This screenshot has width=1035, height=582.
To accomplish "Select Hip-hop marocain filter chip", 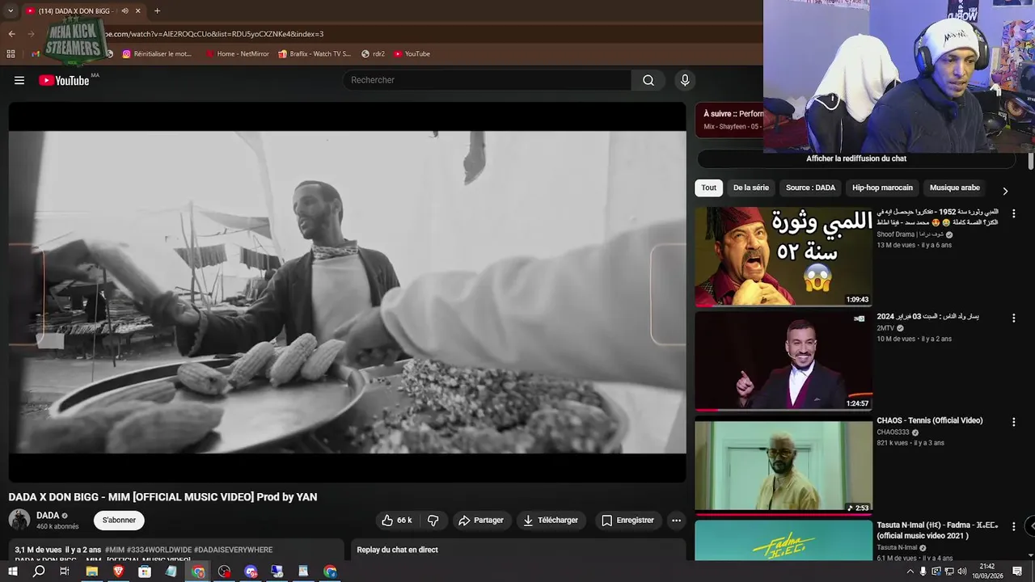I will coord(882,188).
